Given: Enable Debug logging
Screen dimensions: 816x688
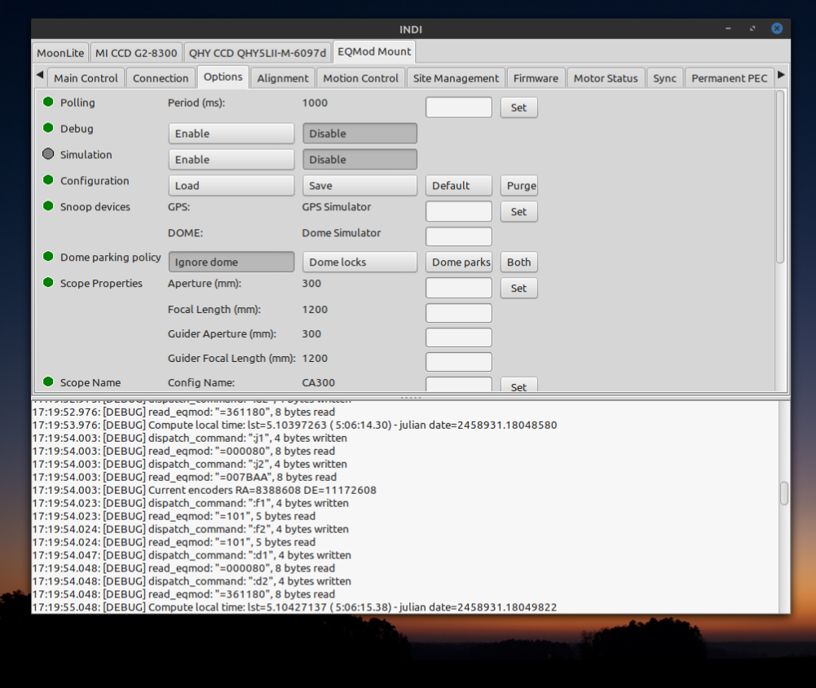Looking at the screenshot, I should (231, 134).
